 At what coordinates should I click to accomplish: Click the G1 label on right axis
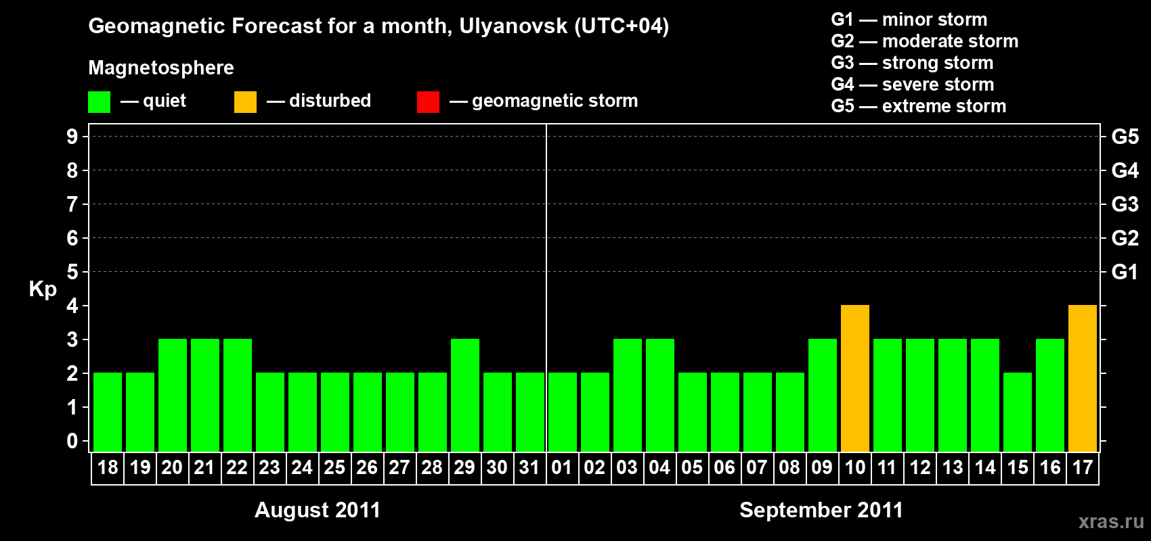point(1125,272)
